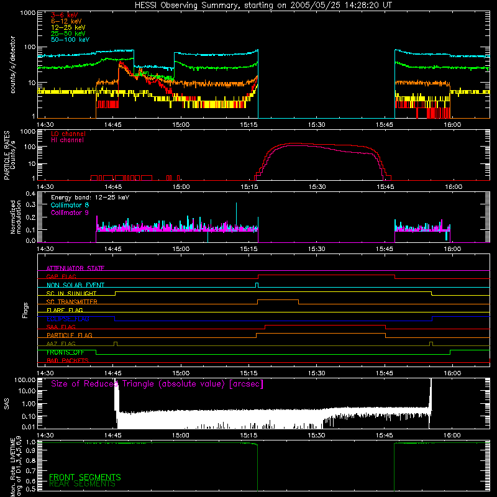The image size is (497, 497).
Task: Click the ATTENUATOR STATE flag label
Action: coord(75,268)
